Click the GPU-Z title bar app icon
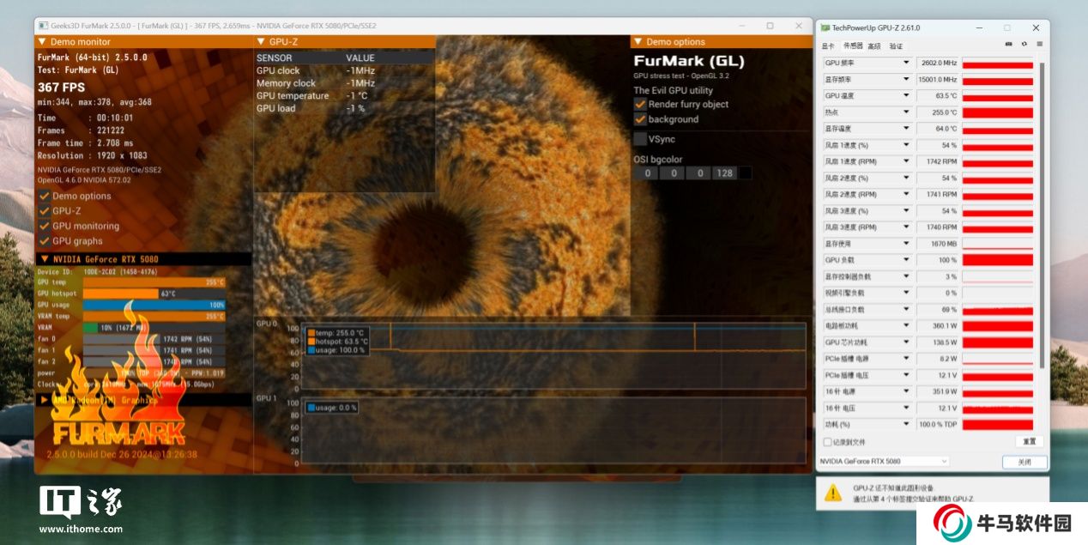 point(825,27)
